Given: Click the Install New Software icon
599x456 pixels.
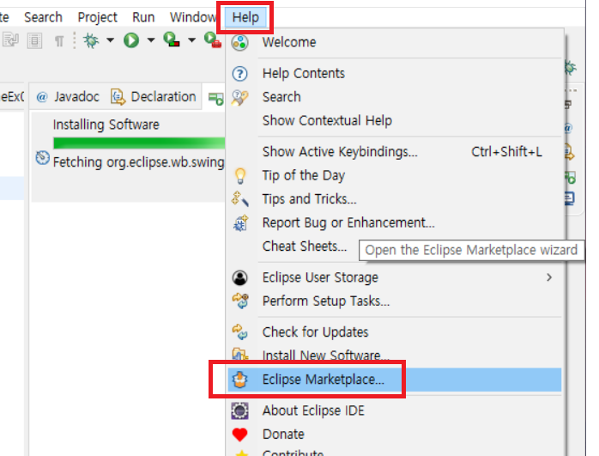Looking at the screenshot, I should [240, 355].
